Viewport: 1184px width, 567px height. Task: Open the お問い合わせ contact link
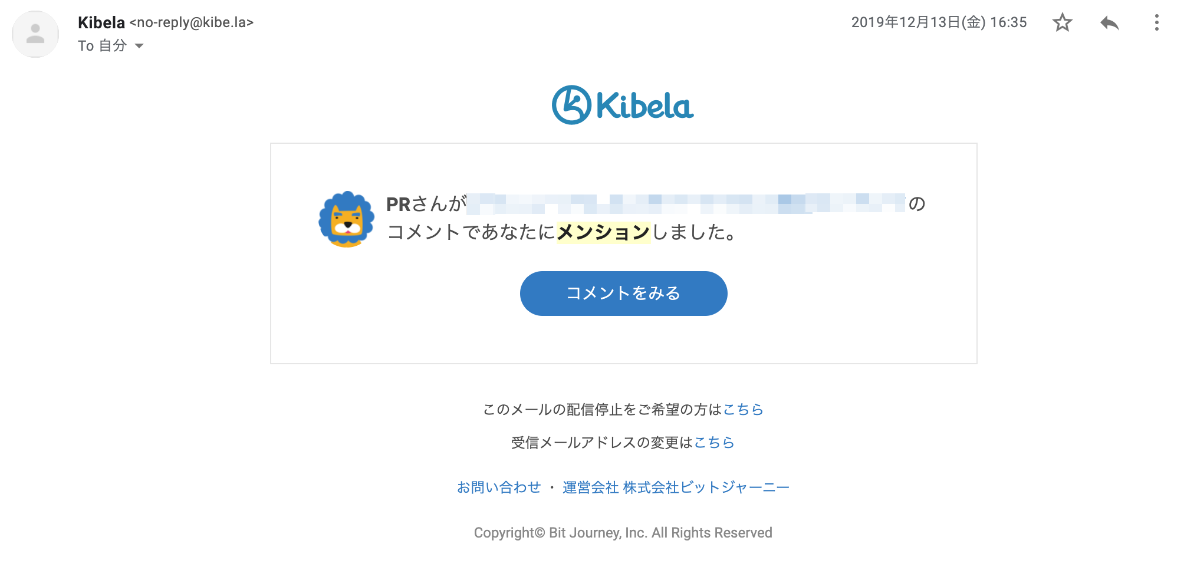498,487
